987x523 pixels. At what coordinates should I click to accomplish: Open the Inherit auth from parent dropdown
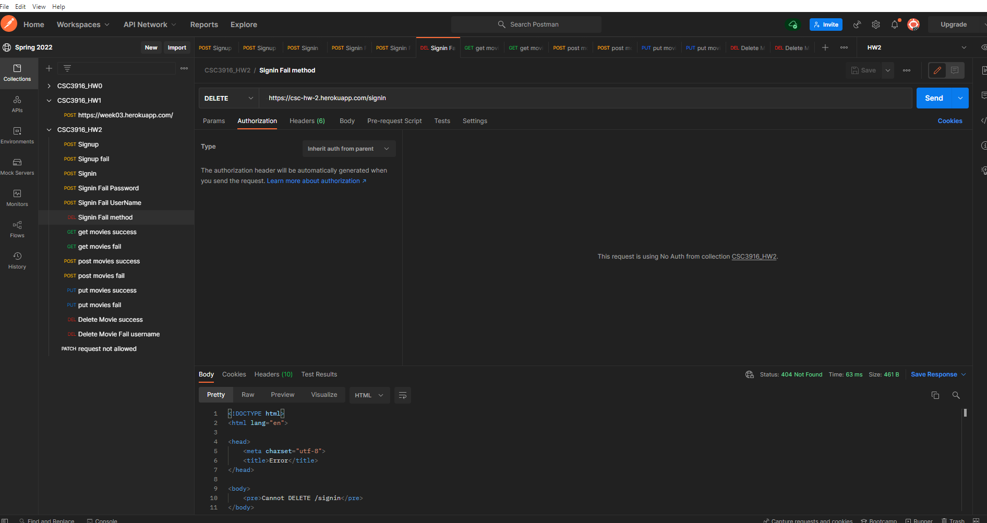tap(348, 149)
